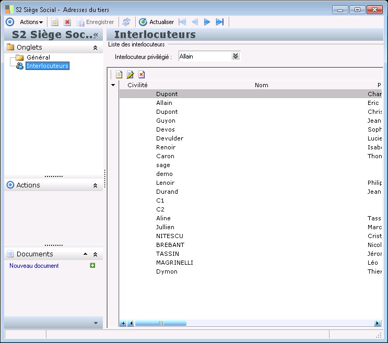Select the NITESCU row in the list
The image size is (388, 343).
tap(170, 236)
